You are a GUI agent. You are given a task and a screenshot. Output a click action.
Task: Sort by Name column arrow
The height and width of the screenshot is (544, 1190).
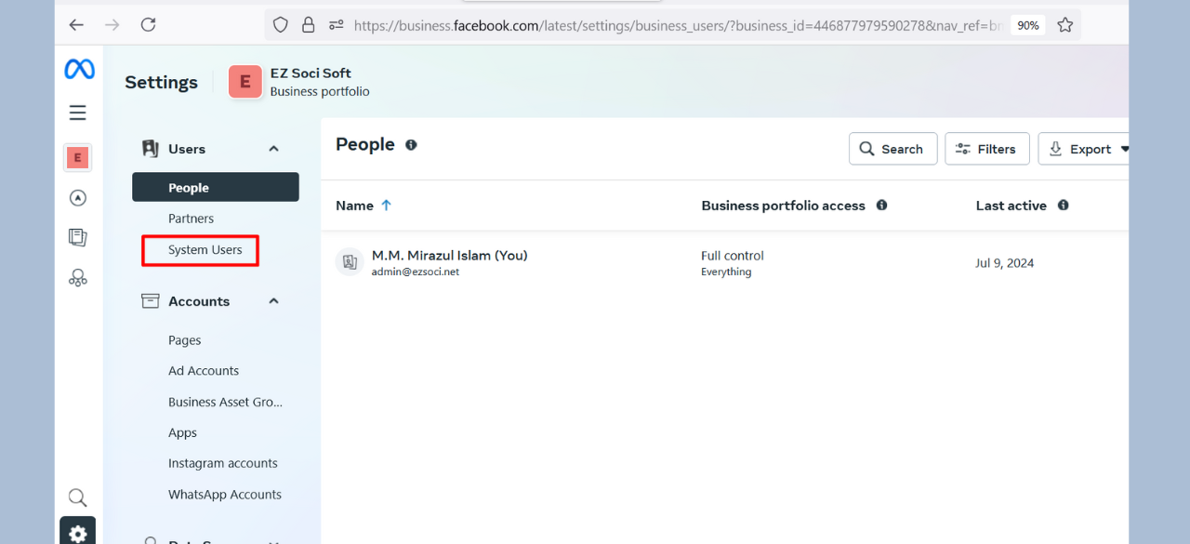[387, 206]
